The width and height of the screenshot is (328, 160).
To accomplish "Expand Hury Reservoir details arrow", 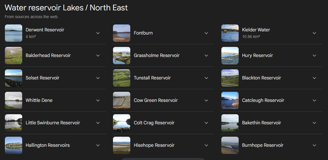I will coord(314,56).
